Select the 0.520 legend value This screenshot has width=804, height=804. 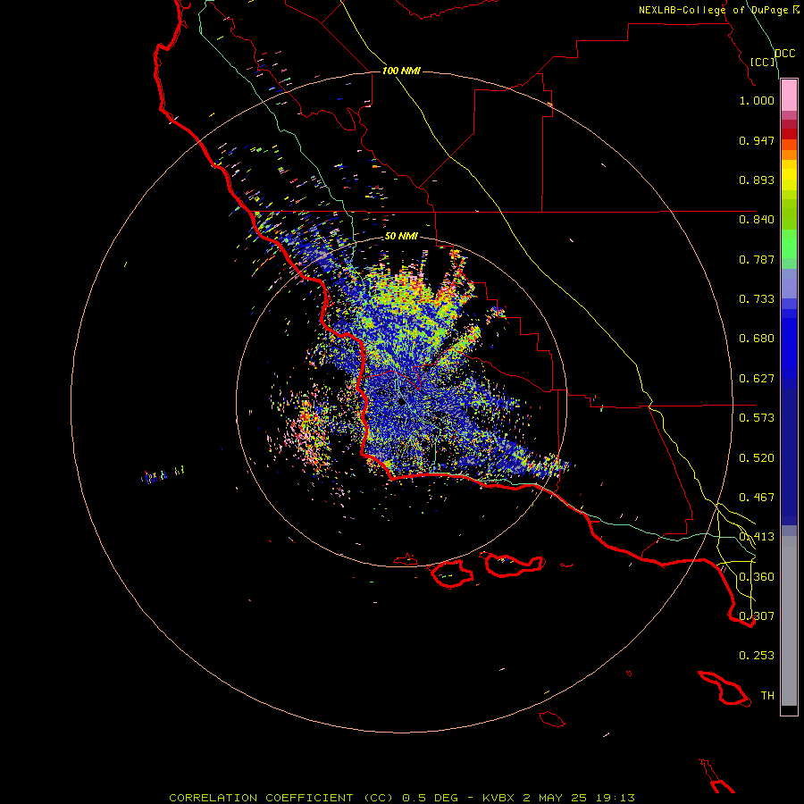[x=757, y=458]
